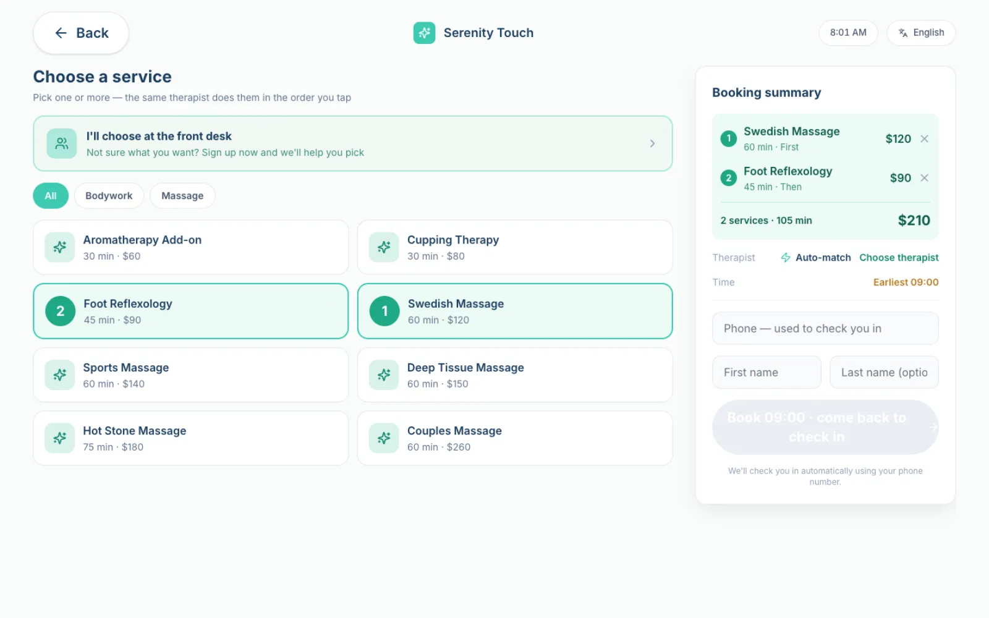
Task: Deselect the Foot Reflexology service card
Action: [191, 311]
